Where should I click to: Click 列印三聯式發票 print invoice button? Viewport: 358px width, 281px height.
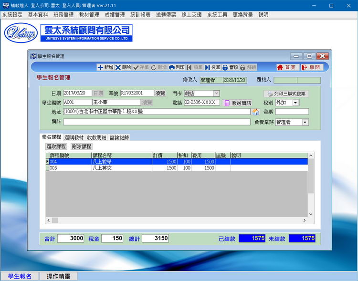coord(286,94)
